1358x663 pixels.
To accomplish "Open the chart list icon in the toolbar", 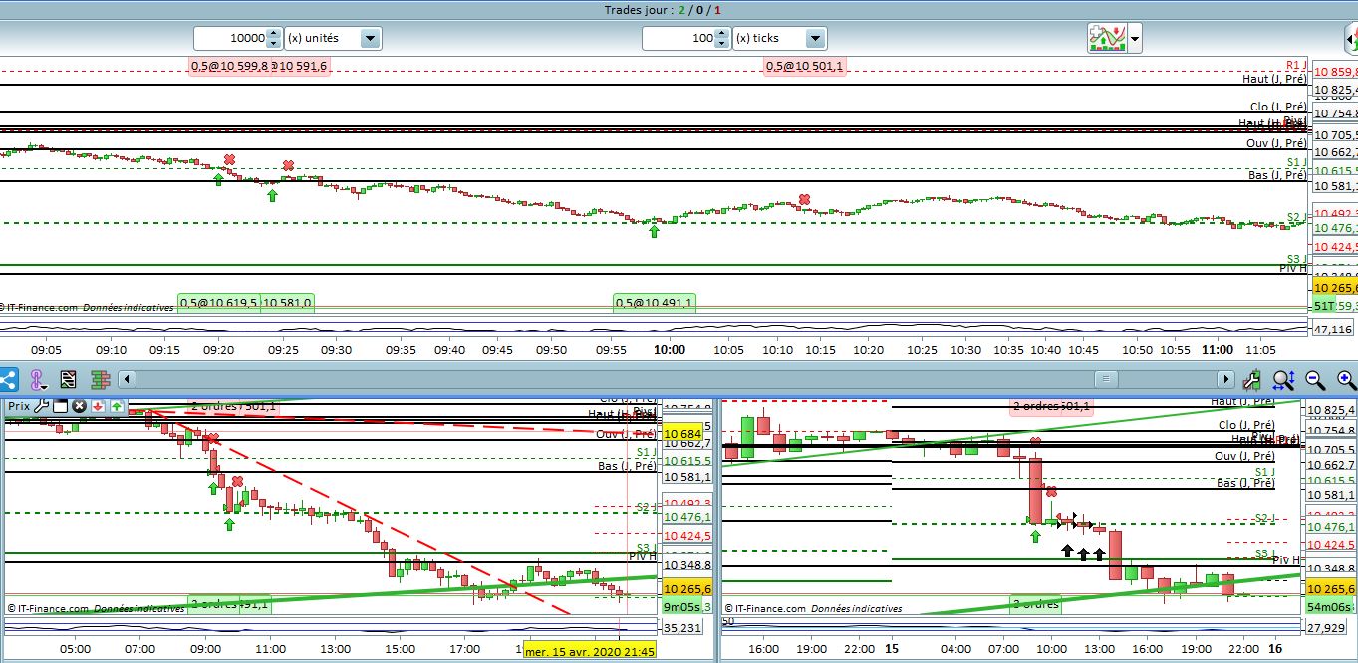I will [68, 379].
